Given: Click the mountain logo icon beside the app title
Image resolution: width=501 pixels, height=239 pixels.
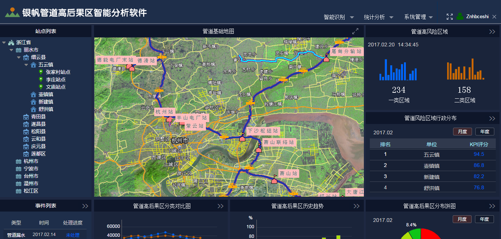Looking at the screenshot, I should coord(12,12).
